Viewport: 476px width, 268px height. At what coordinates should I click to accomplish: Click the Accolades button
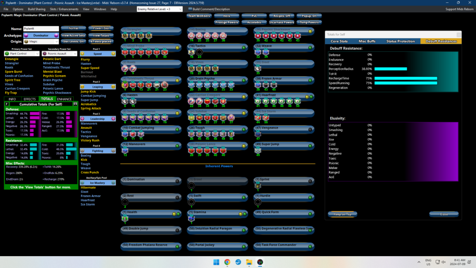[x=254, y=22]
